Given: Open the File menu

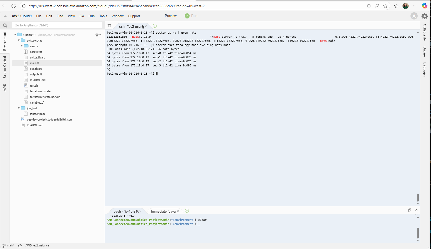Looking at the screenshot, I should [39, 16].
